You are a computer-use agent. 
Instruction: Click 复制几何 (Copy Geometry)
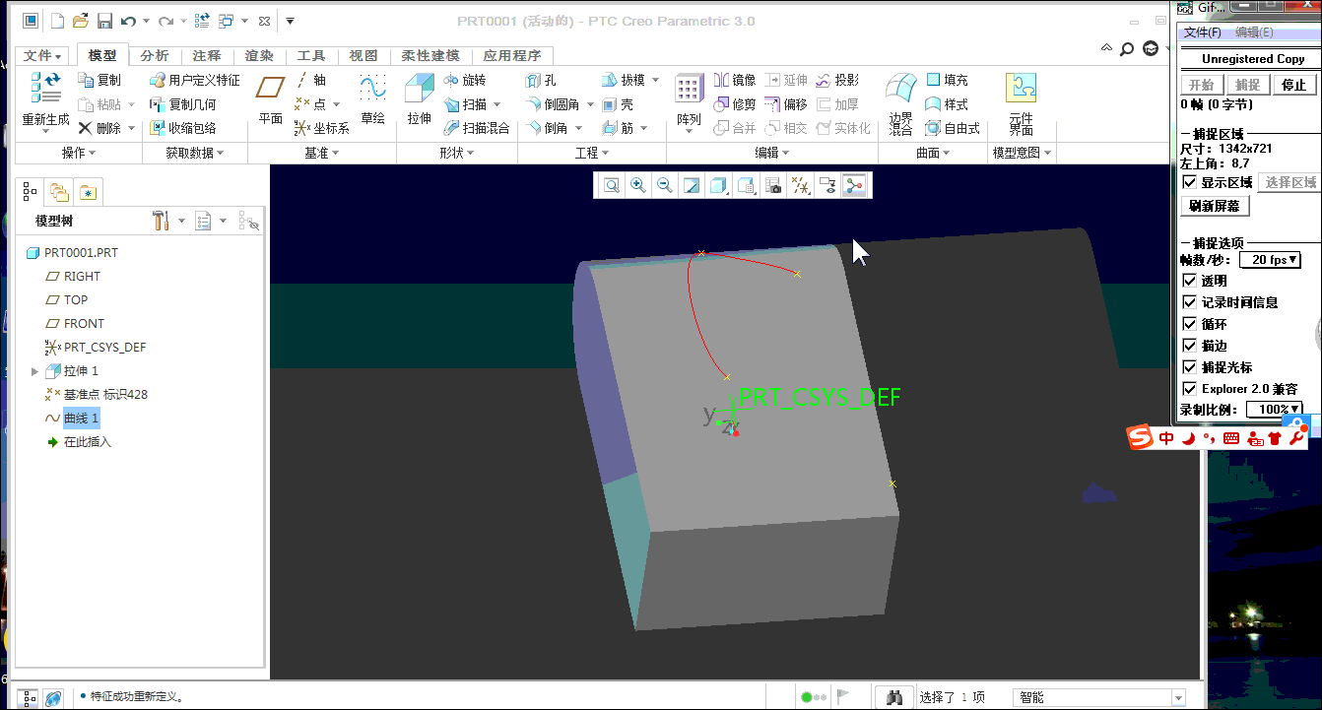coord(183,103)
